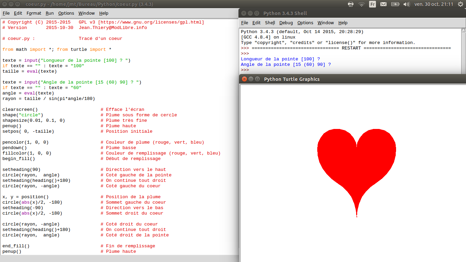Screen dimensions: 466x262
Task: Open the Shell menu in Python Shell
Action: 270,23
